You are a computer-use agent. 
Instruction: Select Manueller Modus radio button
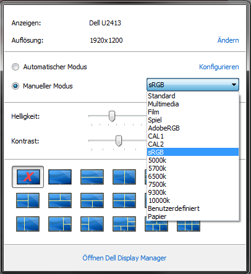tap(15, 86)
